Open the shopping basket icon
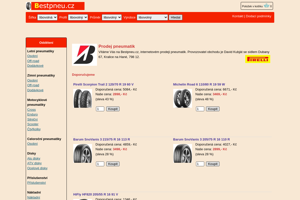300x200 pixels. coord(266,6)
